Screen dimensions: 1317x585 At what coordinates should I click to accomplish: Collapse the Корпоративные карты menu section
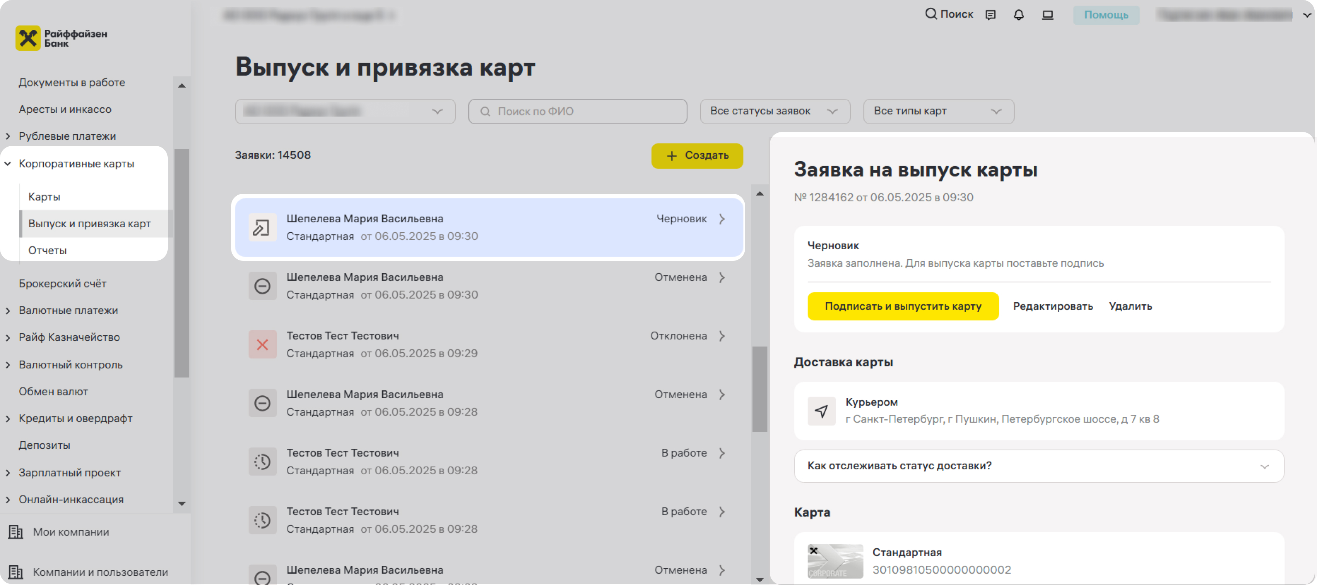click(8, 164)
